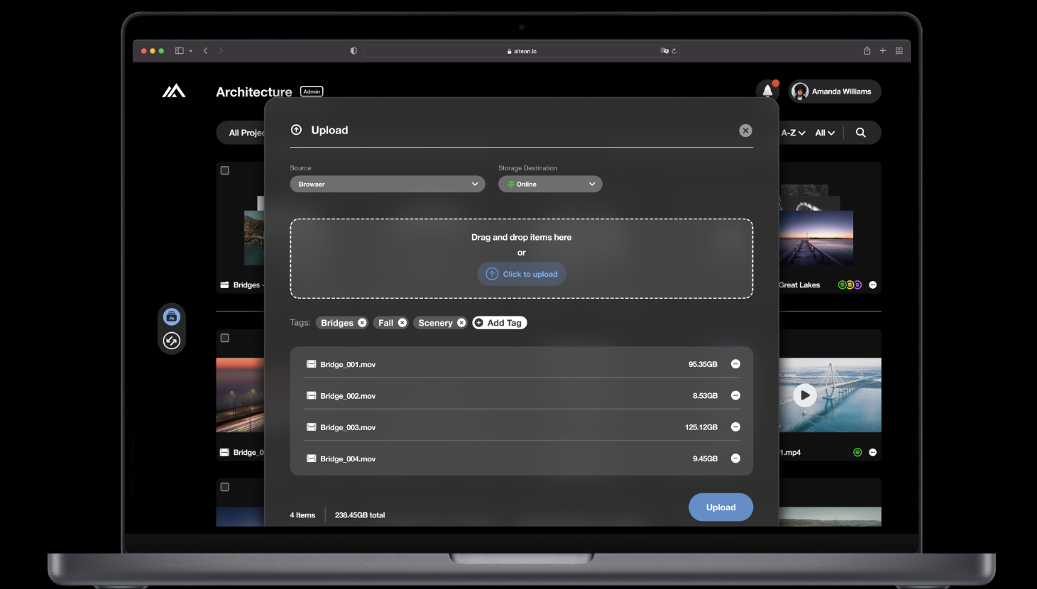1037x589 pixels.
Task: Expand the browser sidebar chevron menu
Action: pos(191,51)
